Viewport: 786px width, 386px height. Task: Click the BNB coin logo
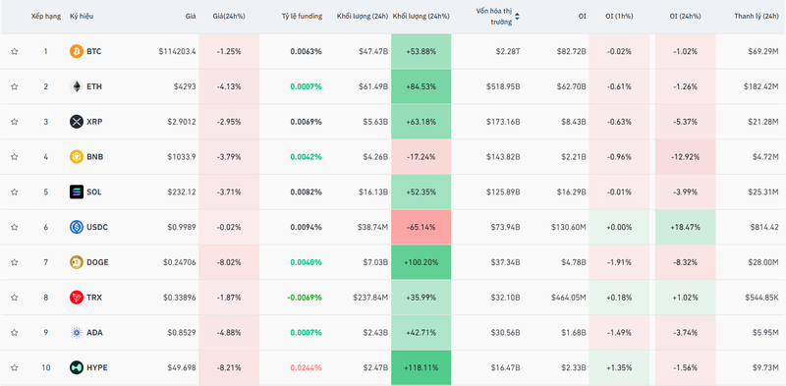point(77,157)
